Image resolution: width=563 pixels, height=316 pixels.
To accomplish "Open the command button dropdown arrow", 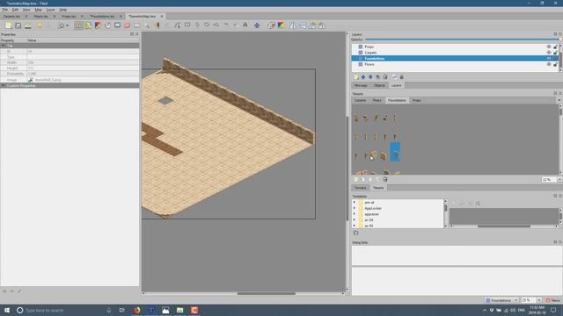I will 67,25.
